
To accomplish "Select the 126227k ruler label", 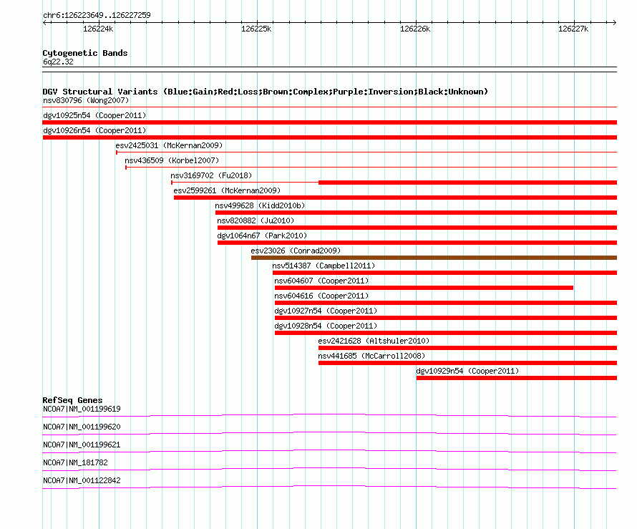I will click(x=573, y=29).
